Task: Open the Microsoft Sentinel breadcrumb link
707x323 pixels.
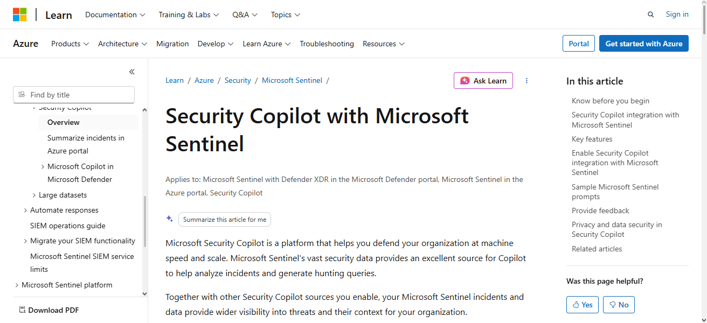Action: point(292,80)
